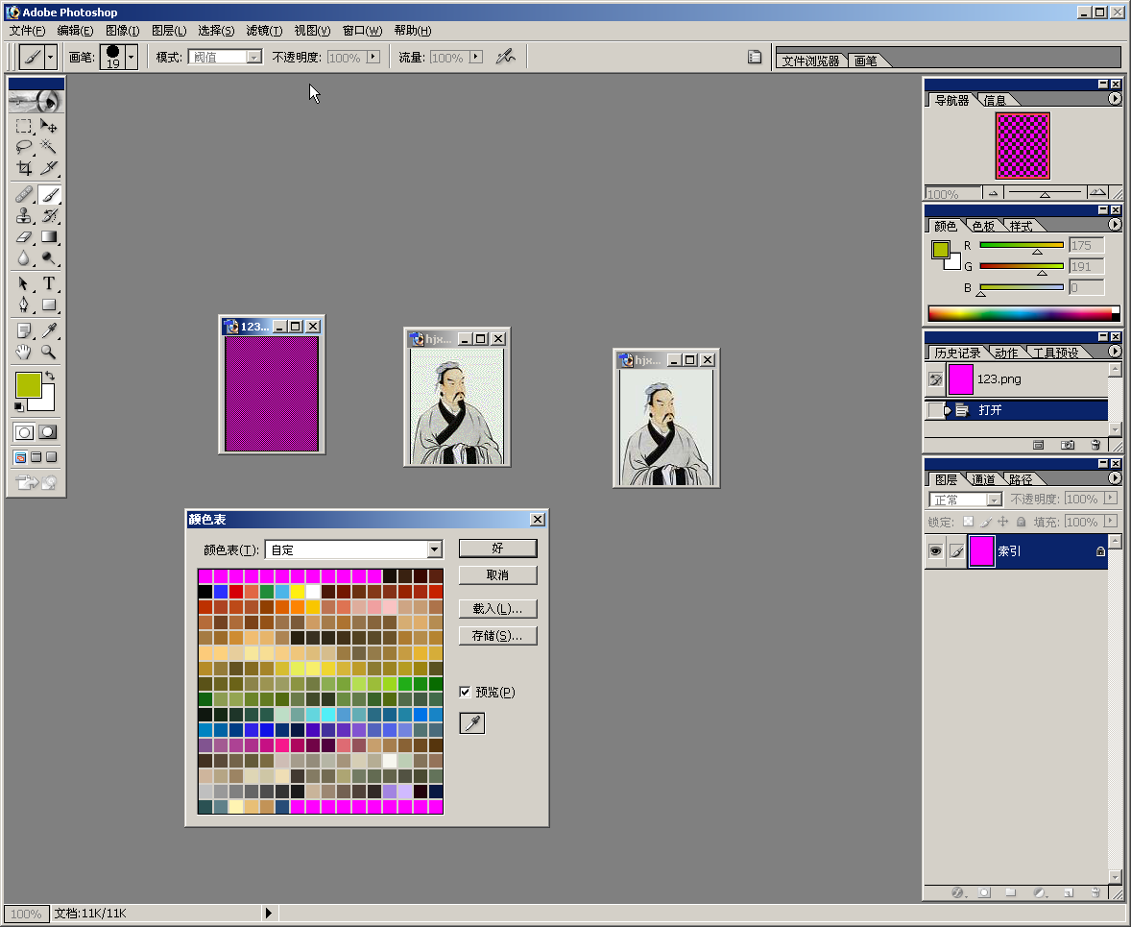Select the Crop tool in toolbox
Image resolution: width=1131 pixels, height=927 pixels.
pyautogui.click(x=24, y=168)
